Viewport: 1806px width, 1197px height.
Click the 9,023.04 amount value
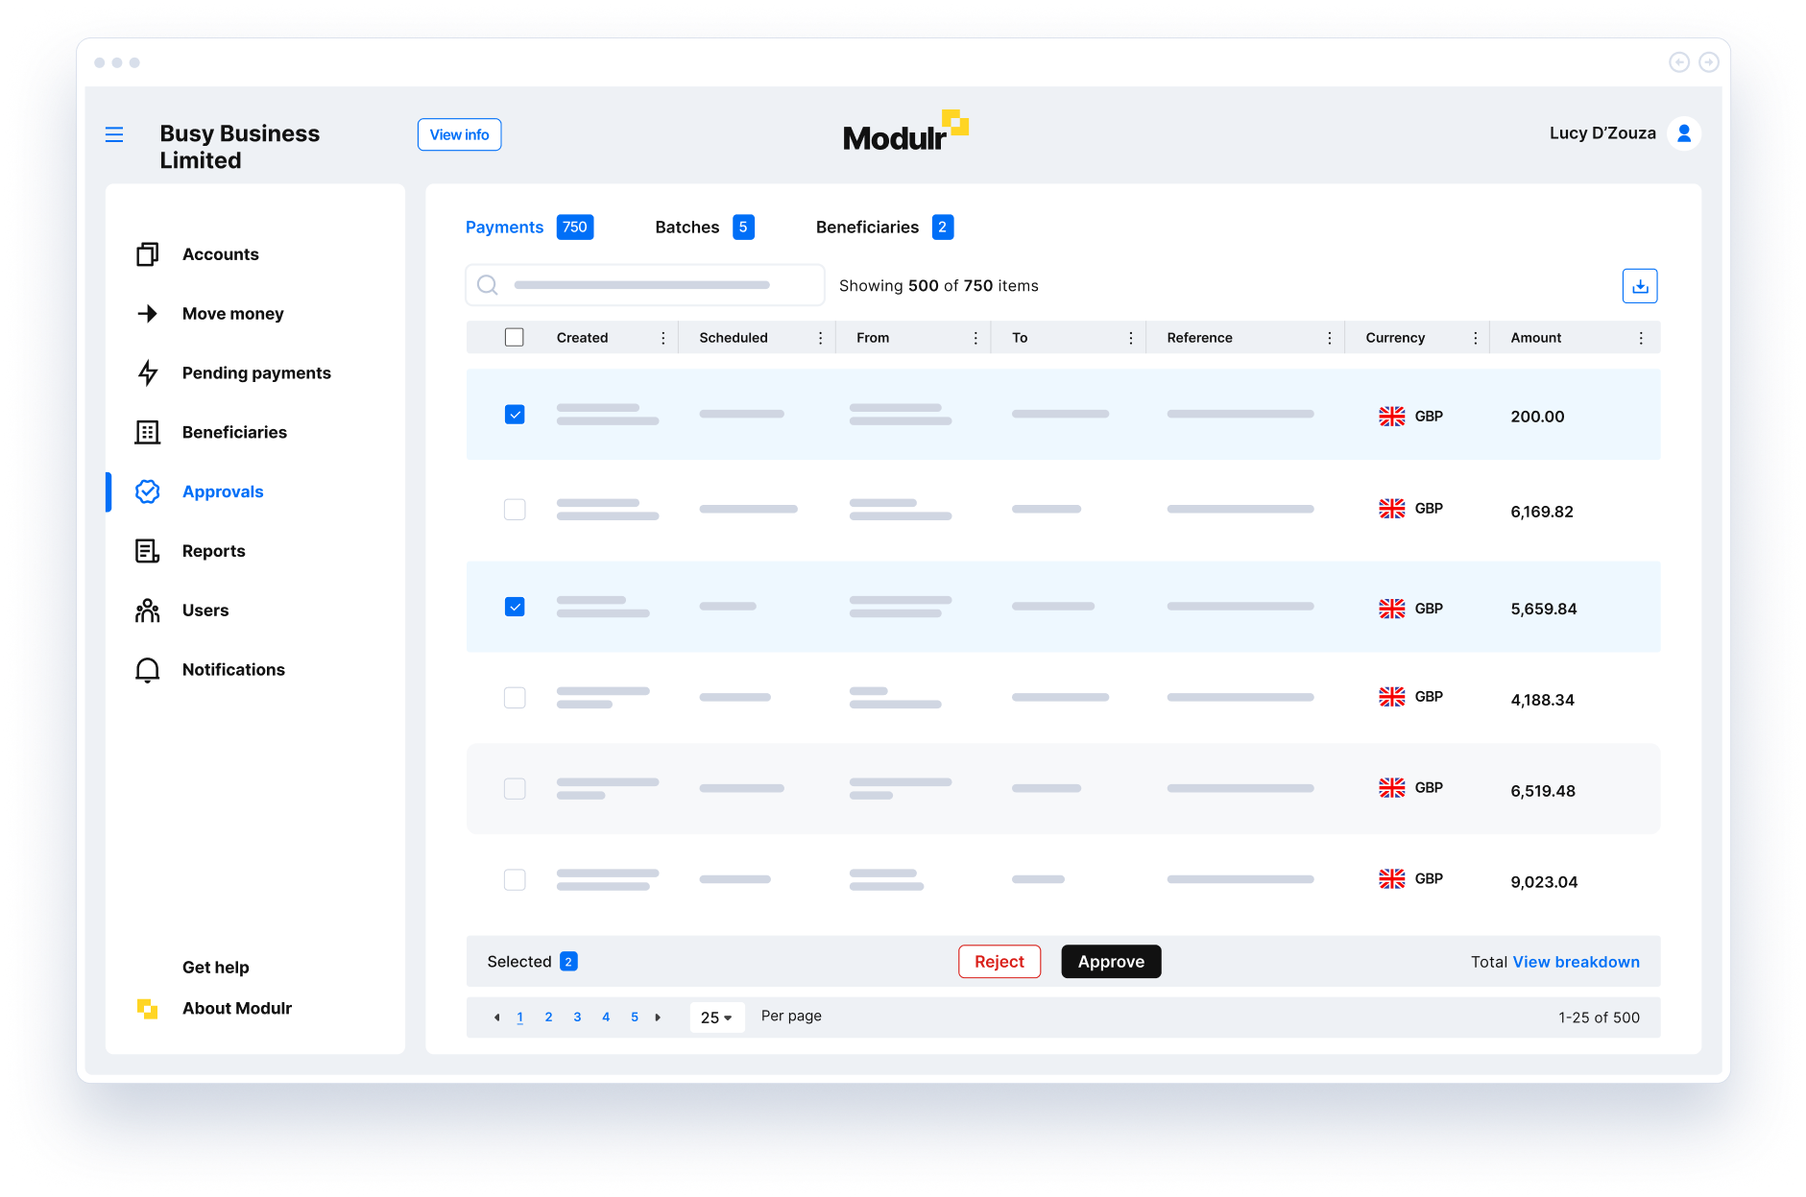point(1544,882)
